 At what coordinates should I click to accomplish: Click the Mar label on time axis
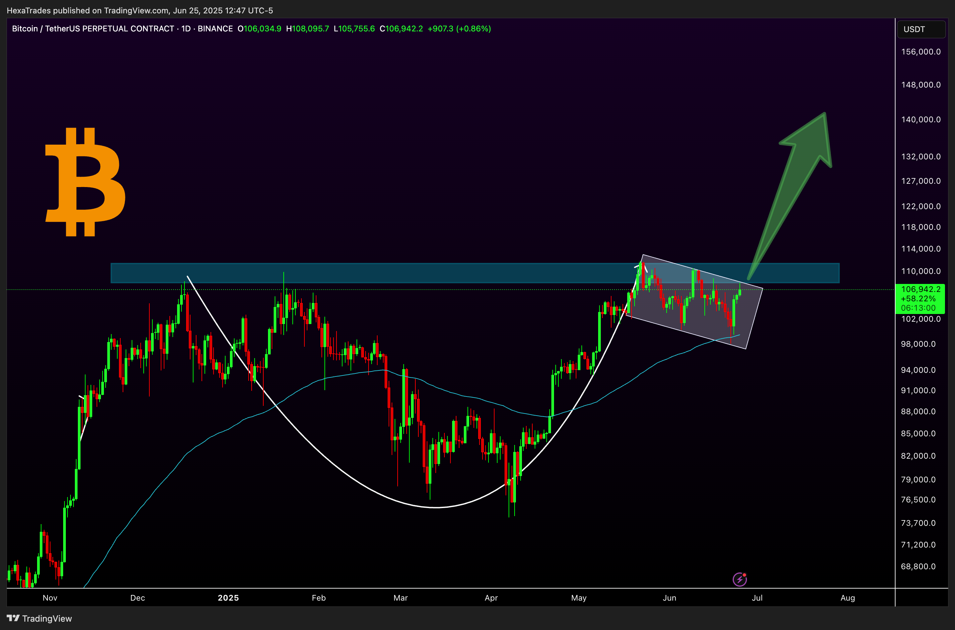click(400, 598)
